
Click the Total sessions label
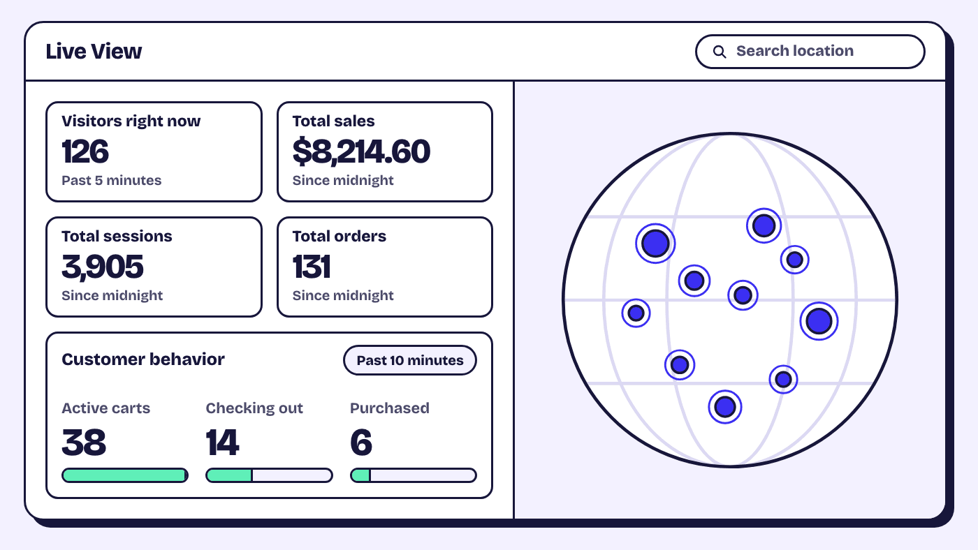coord(117,237)
